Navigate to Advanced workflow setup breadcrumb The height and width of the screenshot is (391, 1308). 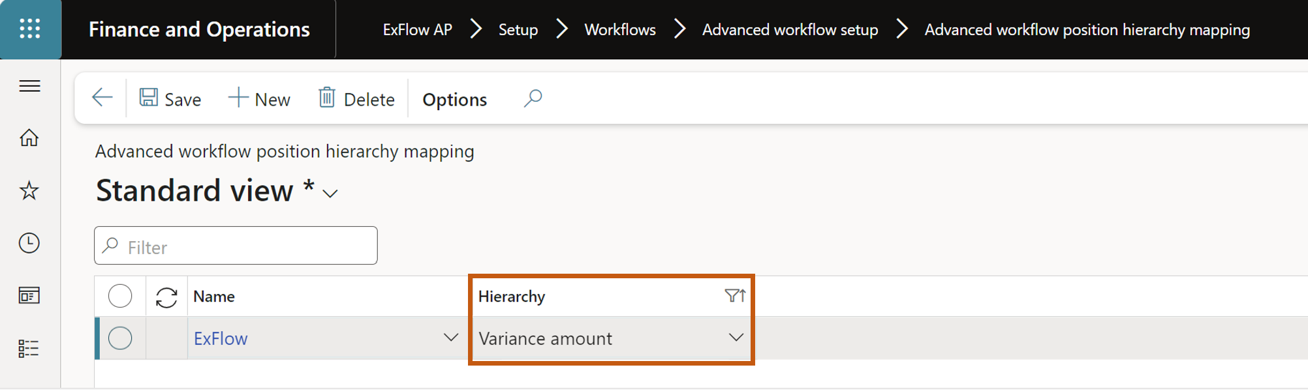tap(790, 30)
